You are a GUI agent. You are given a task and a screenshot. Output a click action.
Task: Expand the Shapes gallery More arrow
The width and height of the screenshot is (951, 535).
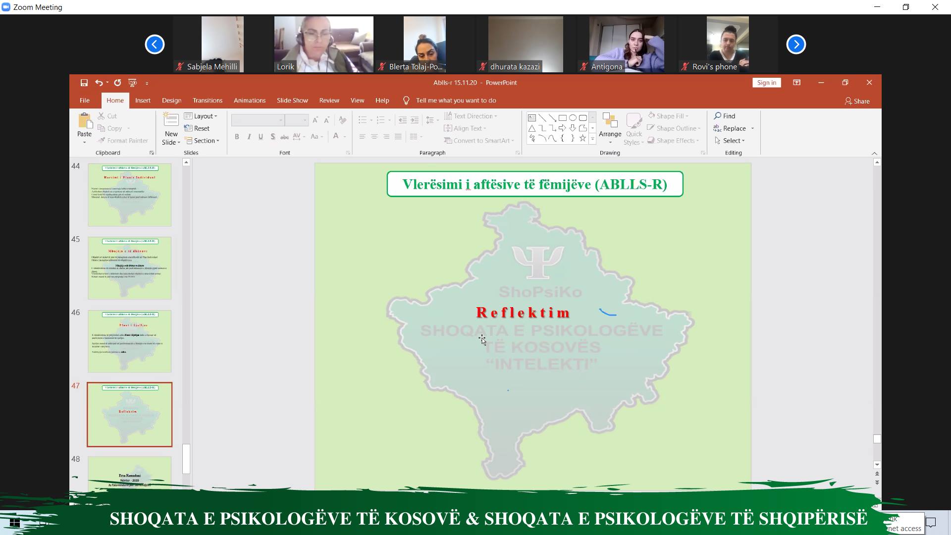tap(592, 139)
